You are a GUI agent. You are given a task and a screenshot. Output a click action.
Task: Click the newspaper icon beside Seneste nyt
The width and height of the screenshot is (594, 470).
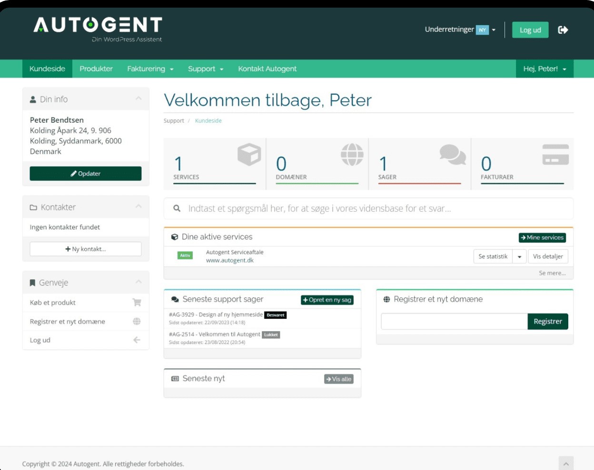[x=175, y=379]
